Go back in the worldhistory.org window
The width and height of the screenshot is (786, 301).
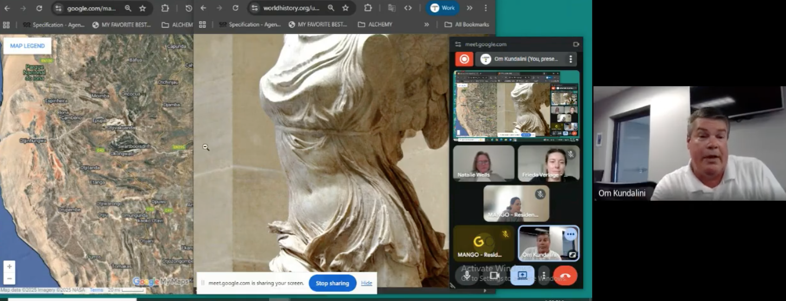(x=204, y=8)
